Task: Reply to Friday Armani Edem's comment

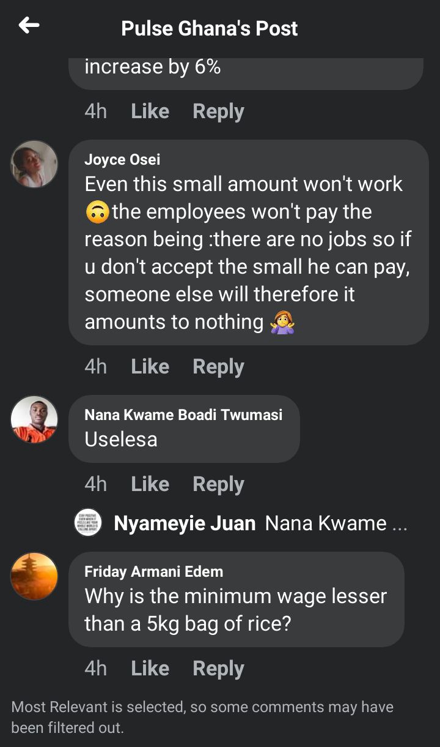Action: pos(218,668)
